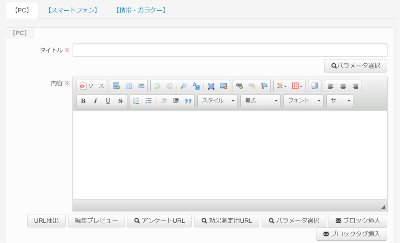Open the スタイル dropdown
Screen dimensions: 400x243
[218, 101]
